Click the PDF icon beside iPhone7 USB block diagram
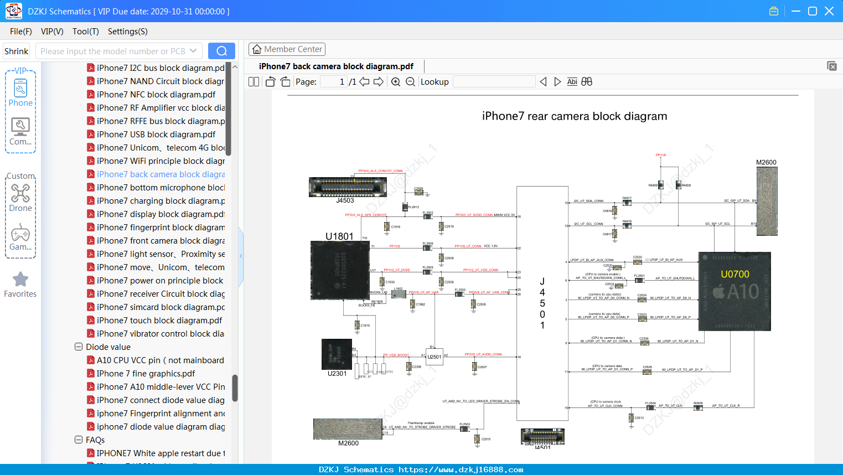The image size is (843, 475). click(x=91, y=135)
